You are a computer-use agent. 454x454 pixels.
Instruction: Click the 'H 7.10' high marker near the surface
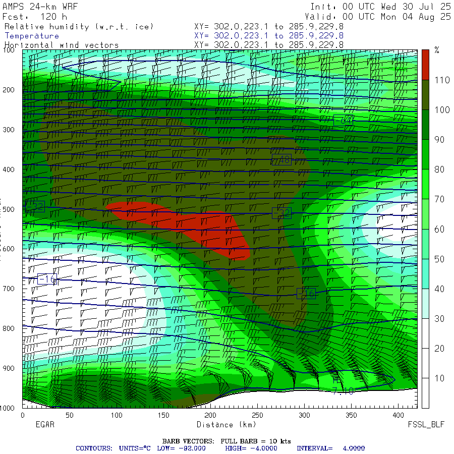pyautogui.click(x=343, y=387)
